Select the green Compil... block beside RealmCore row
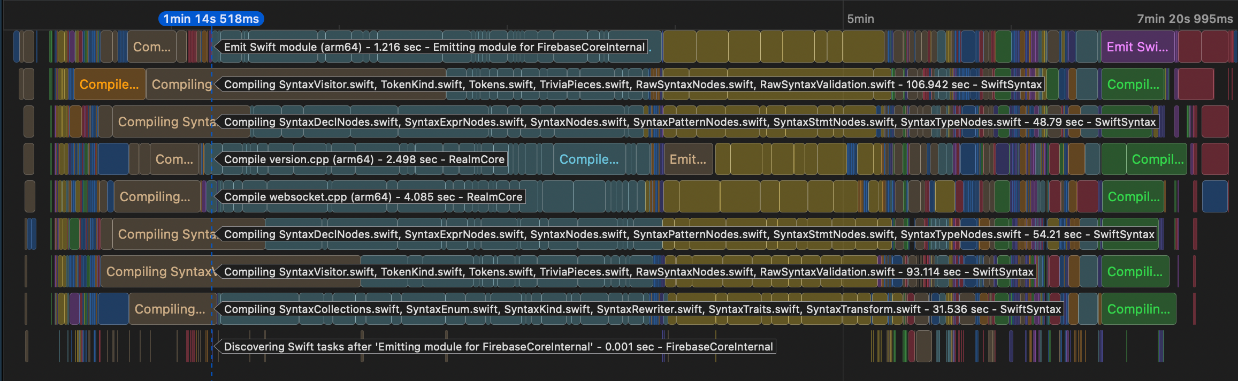 click(x=1158, y=159)
